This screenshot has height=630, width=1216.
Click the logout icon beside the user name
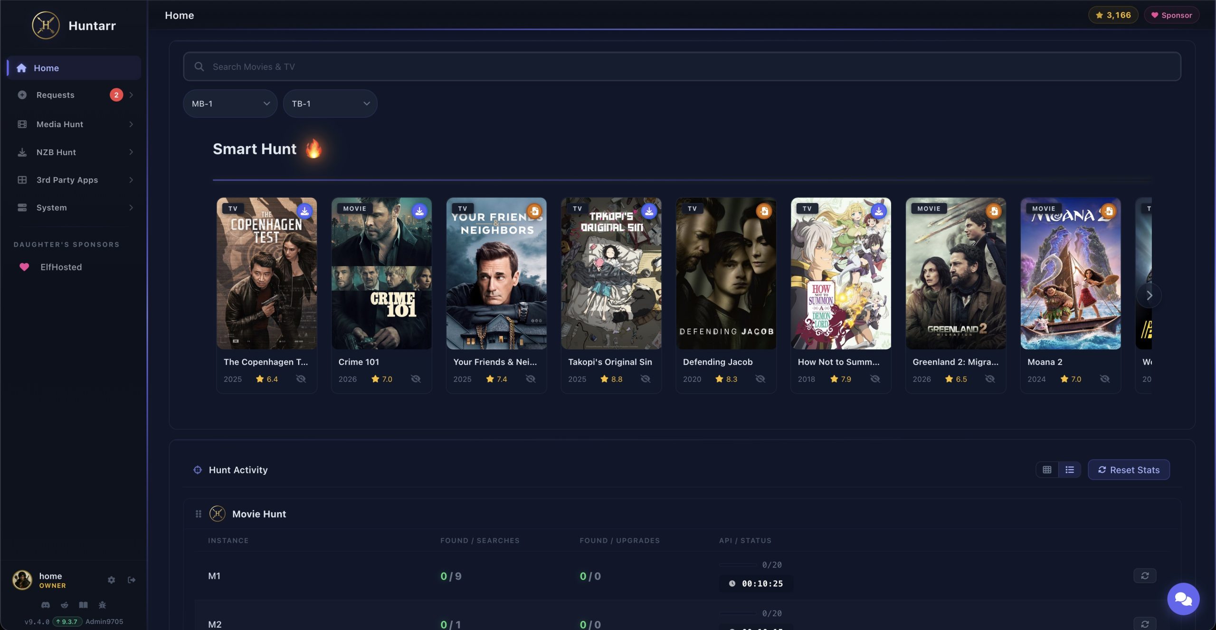[132, 580]
